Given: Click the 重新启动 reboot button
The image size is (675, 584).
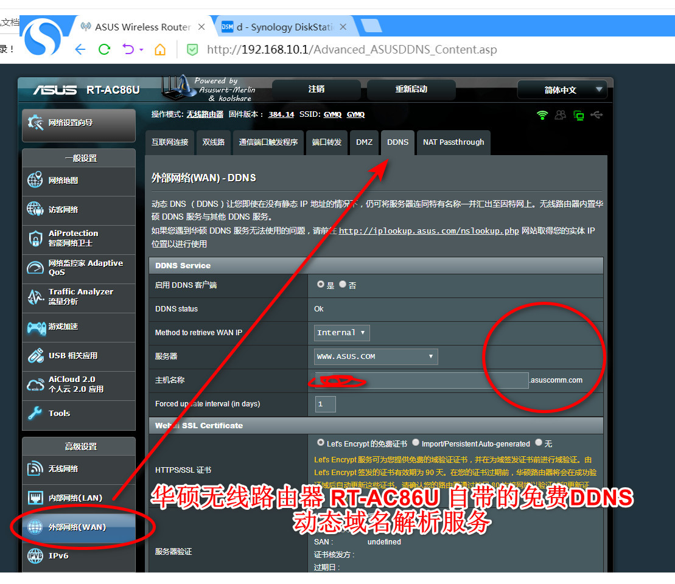Looking at the screenshot, I should pos(411,89).
